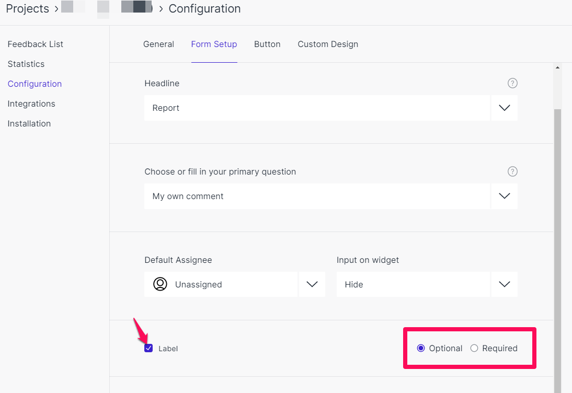Expand the Headline dropdown arrow
This screenshot has width=572, height=393.
[504, 108]
